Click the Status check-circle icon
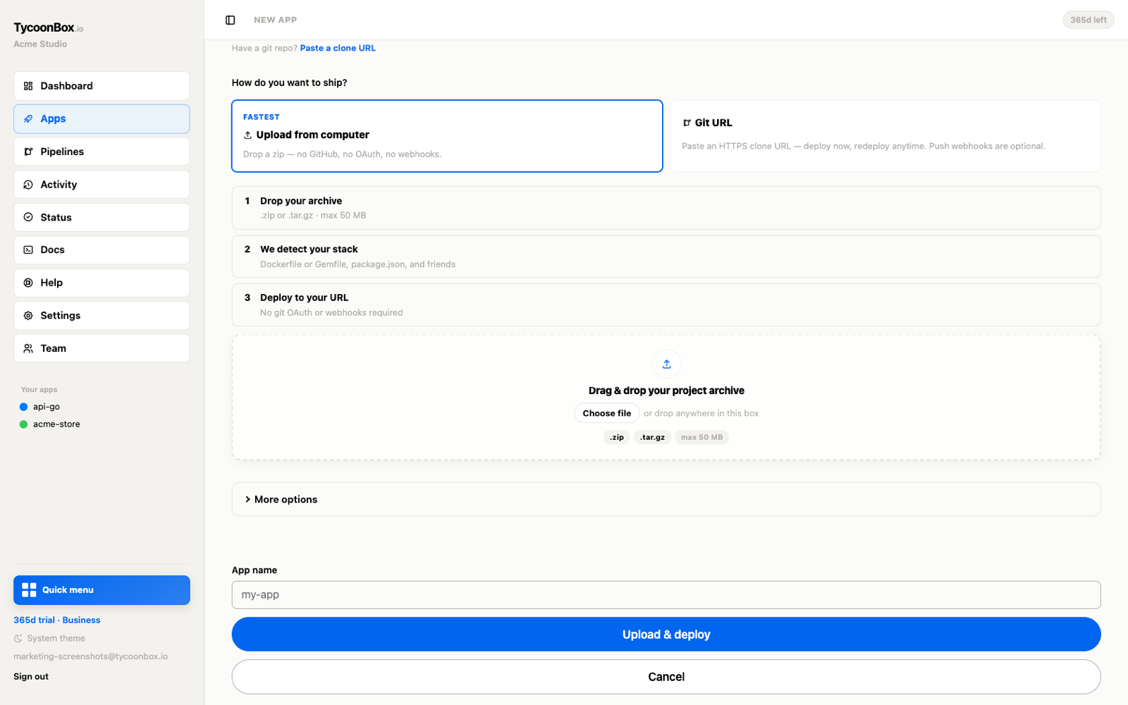Screen dimensions: 1128x705 tap(28, 217)
